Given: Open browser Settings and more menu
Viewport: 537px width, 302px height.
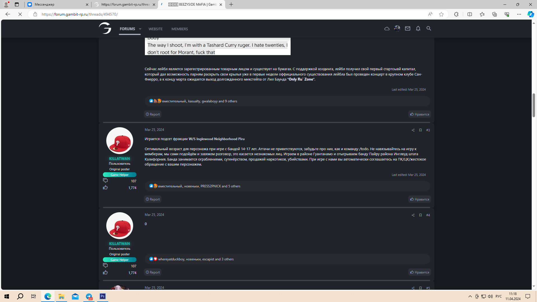Looking at the screenshot, I should point(519,14).
